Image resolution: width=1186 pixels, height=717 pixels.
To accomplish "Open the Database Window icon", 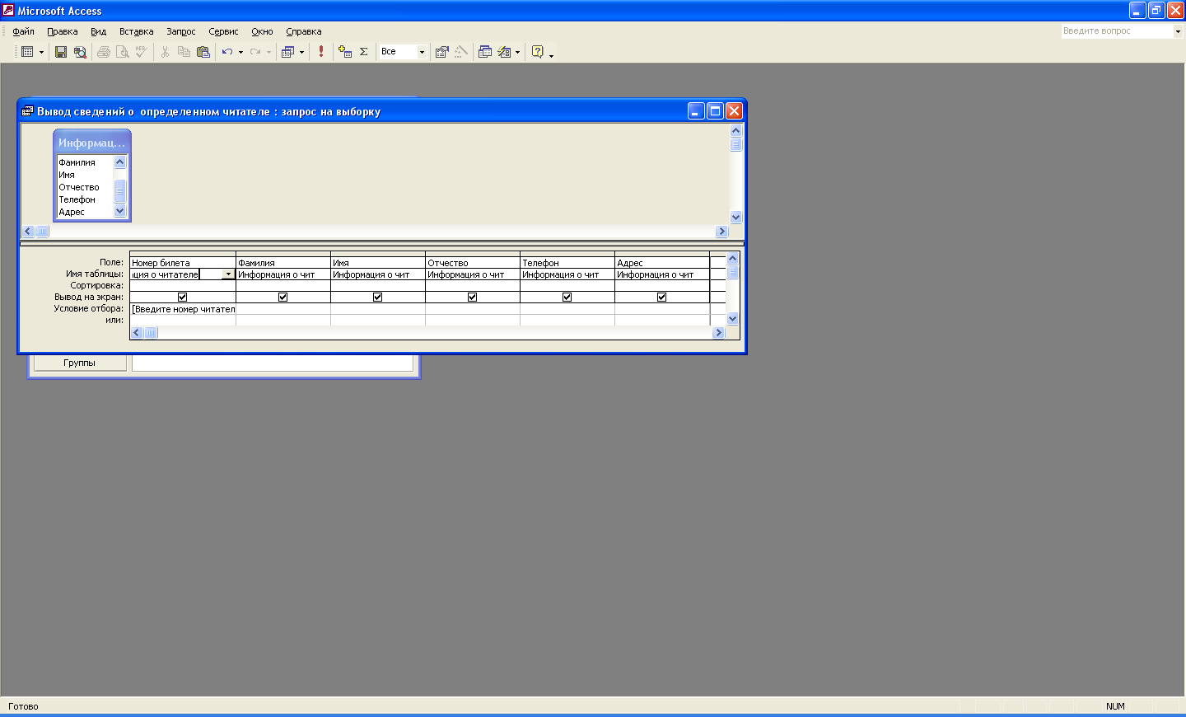I will (485, 52).
